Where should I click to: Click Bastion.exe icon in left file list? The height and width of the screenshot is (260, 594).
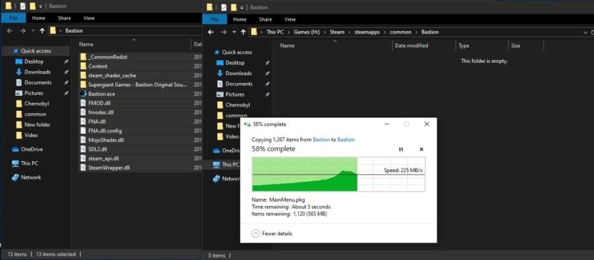84,94
